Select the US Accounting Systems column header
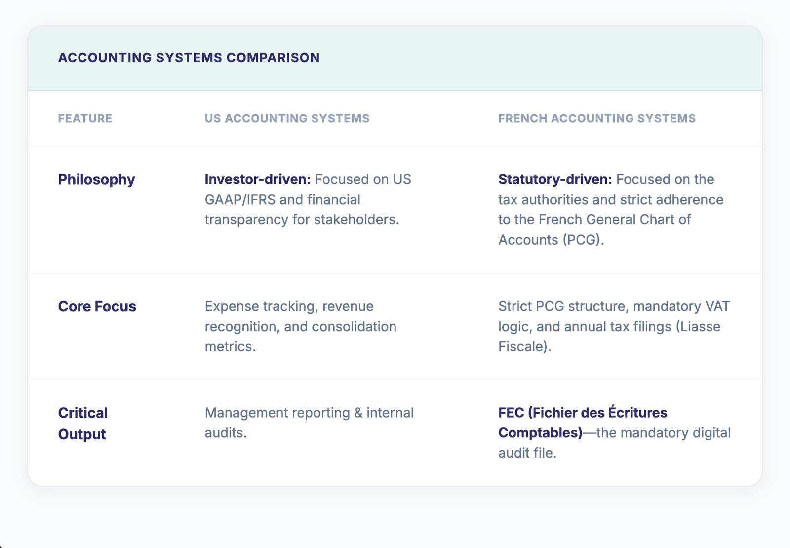Image resolution: width=790 pixels, height=548 pixels. 287,118
